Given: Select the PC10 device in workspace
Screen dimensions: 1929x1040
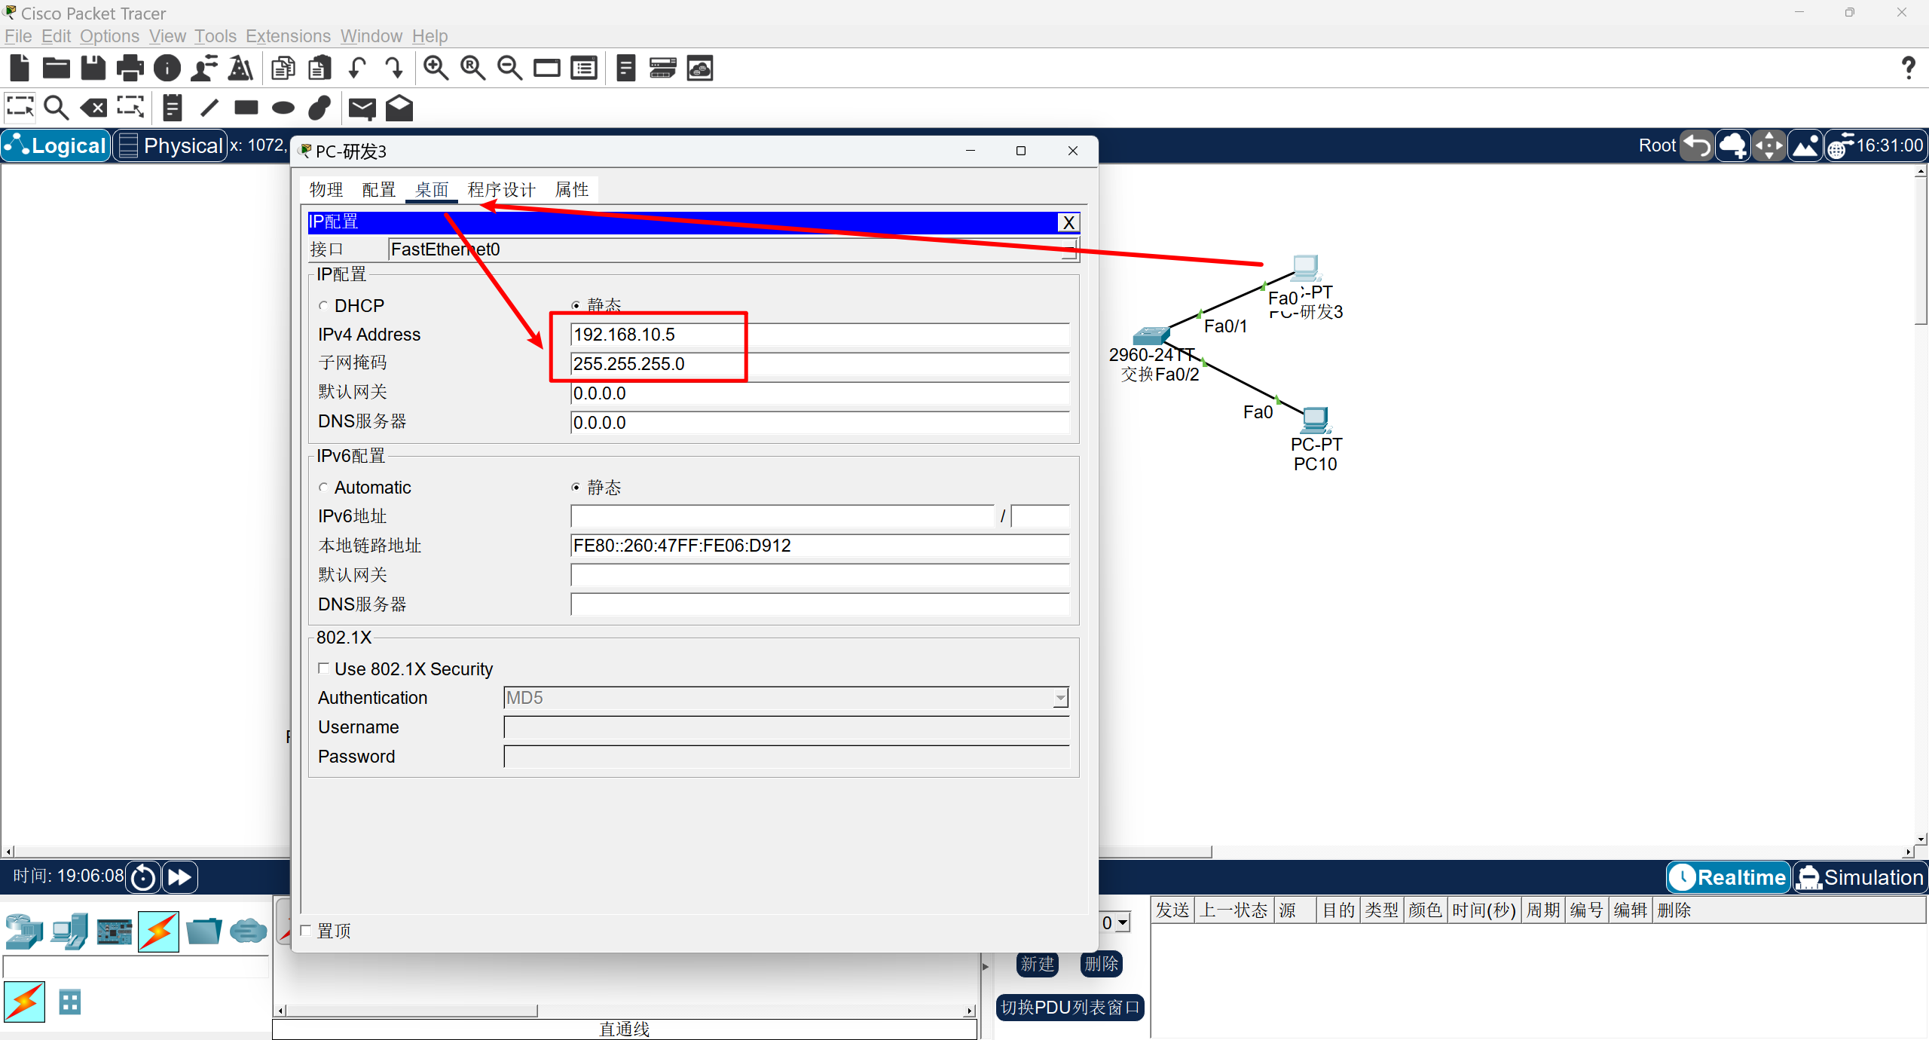Looking at the screenshot, I should (1316, 420).
